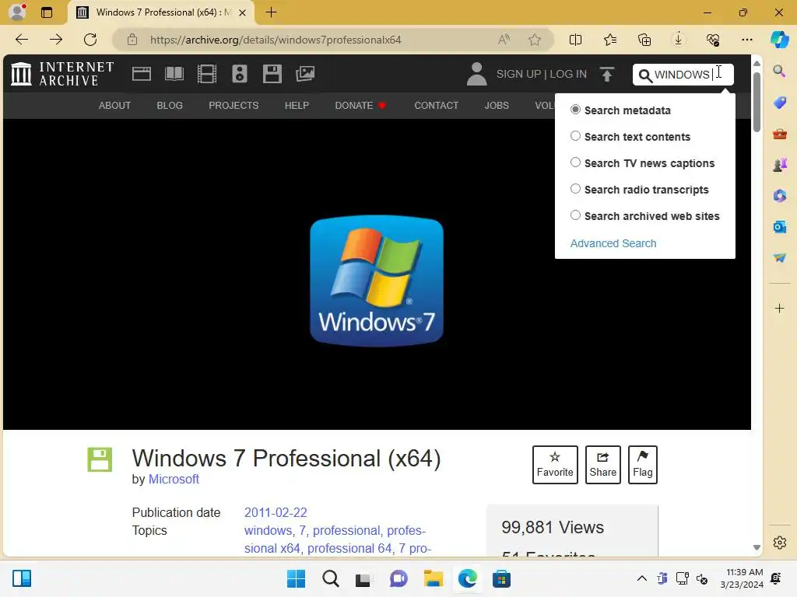The image size is (797, 597).
Task: Open a new browser tab
Action: [271, 12]
